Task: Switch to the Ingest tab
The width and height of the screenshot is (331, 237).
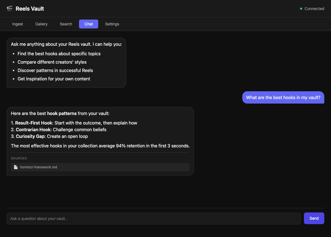Action: pyautogui.click(x=17, y=24)
